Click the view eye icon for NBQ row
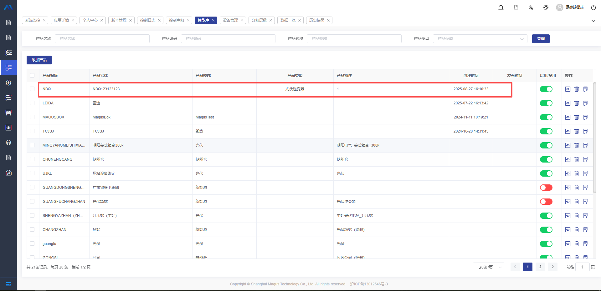Screen dimensions: 601x291 (x=568, y=89)
